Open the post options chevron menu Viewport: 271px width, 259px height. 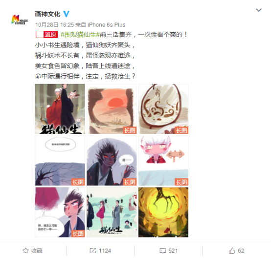(x=259, y=10)
